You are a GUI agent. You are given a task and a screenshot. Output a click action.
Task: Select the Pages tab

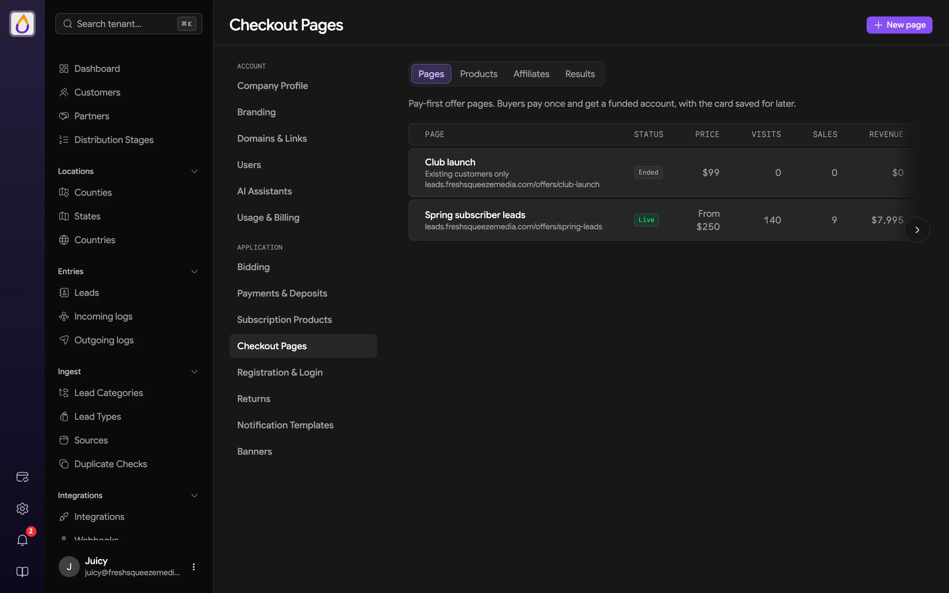pos(431,74)
